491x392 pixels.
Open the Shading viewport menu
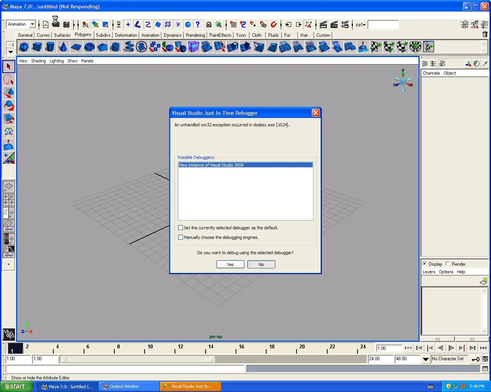point(38,61)
